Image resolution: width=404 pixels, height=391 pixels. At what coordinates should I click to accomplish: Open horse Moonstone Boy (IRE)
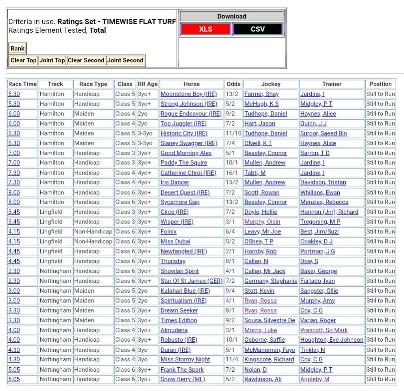click(x=188, y=94)
